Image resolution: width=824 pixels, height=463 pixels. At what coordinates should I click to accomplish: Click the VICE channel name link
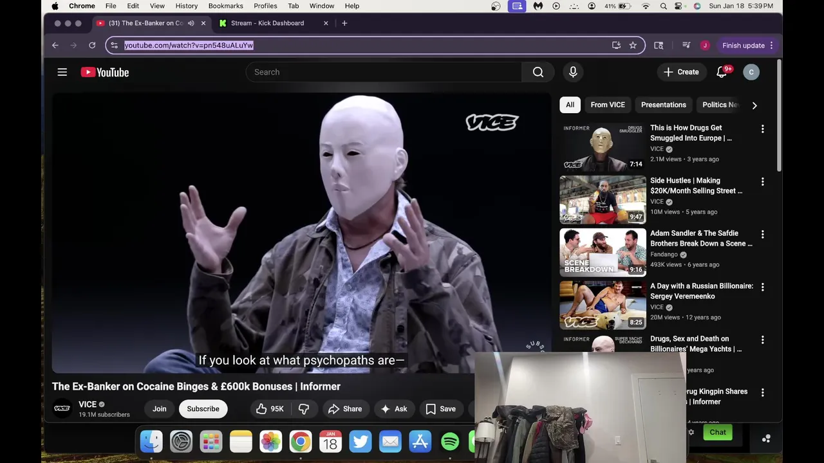[88, 404]
